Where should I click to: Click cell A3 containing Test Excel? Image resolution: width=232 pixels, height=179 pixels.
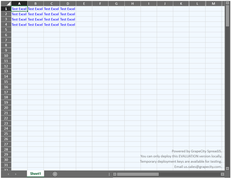(x=19, y=19)
